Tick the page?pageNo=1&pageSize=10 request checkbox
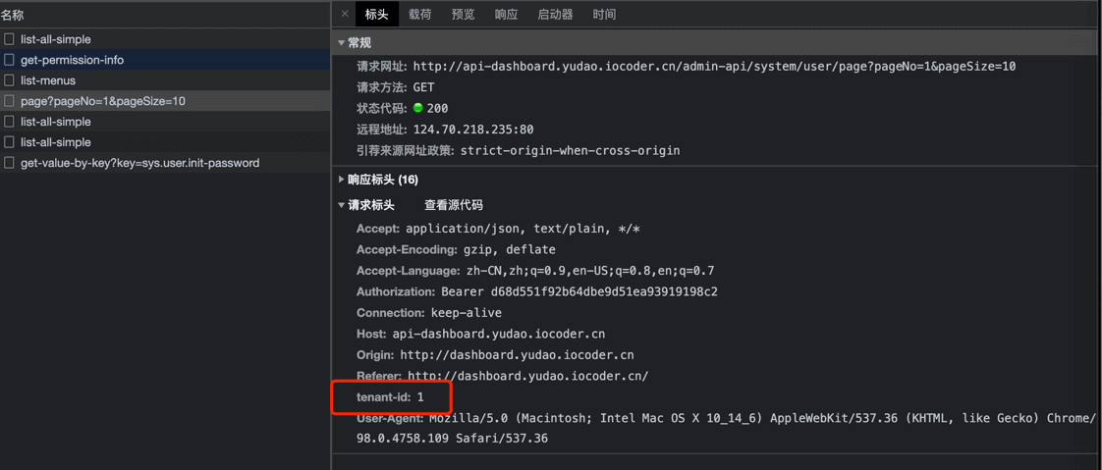Image resolution: width=1102 pixels, height=470 pixels. [9, 101]
